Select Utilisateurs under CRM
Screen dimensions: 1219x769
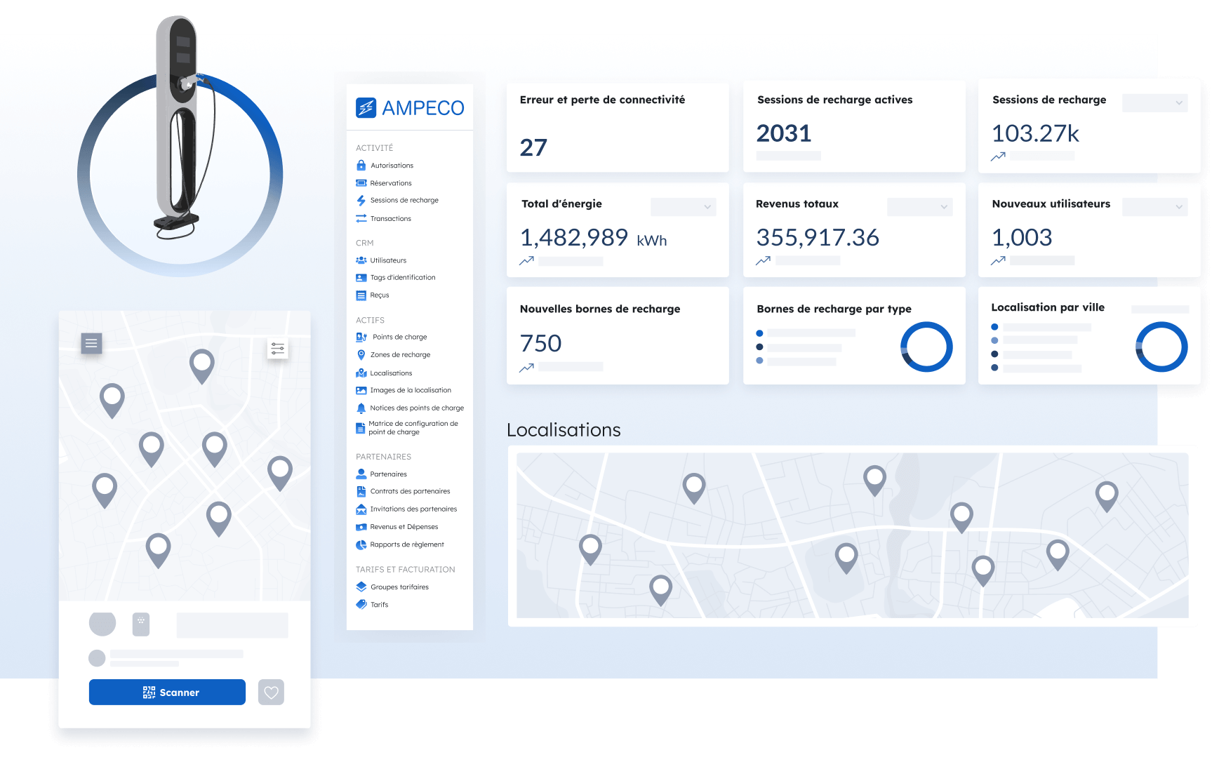coord(388,260)
